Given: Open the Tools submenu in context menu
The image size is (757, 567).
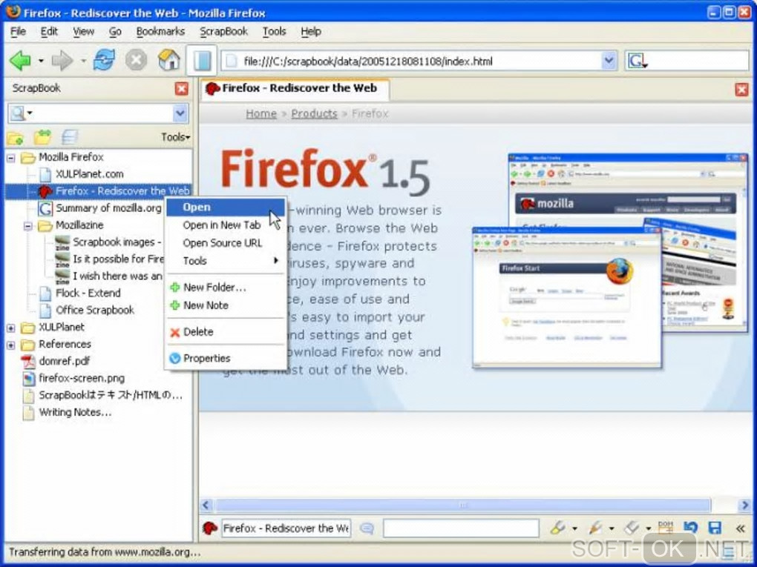Looking at the screenshot, I should click(226, 261).
